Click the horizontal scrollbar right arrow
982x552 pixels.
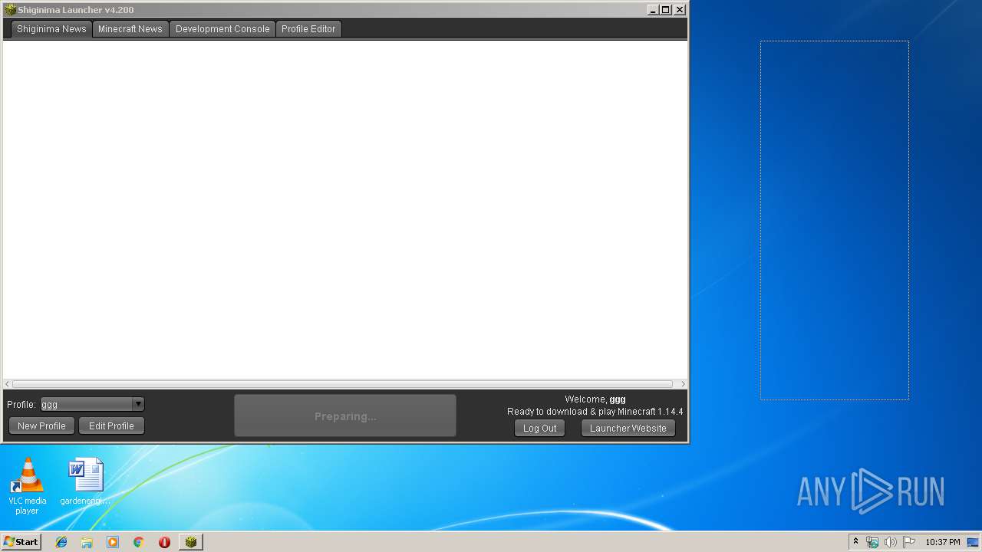pyautogui.click(x=683, y=384)
